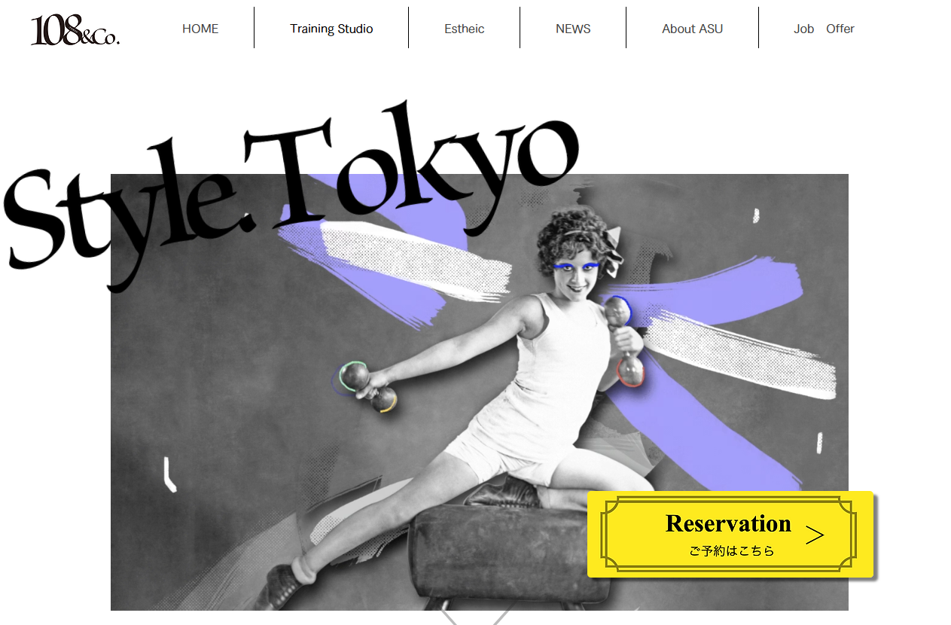Viewport: 951px width, 625px height.
Task: Open the Estheic menu item
Action: coord(465,29)
